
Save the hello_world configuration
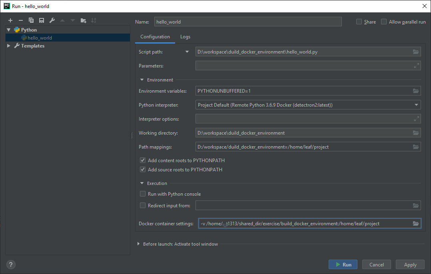[x=41, y=20]
